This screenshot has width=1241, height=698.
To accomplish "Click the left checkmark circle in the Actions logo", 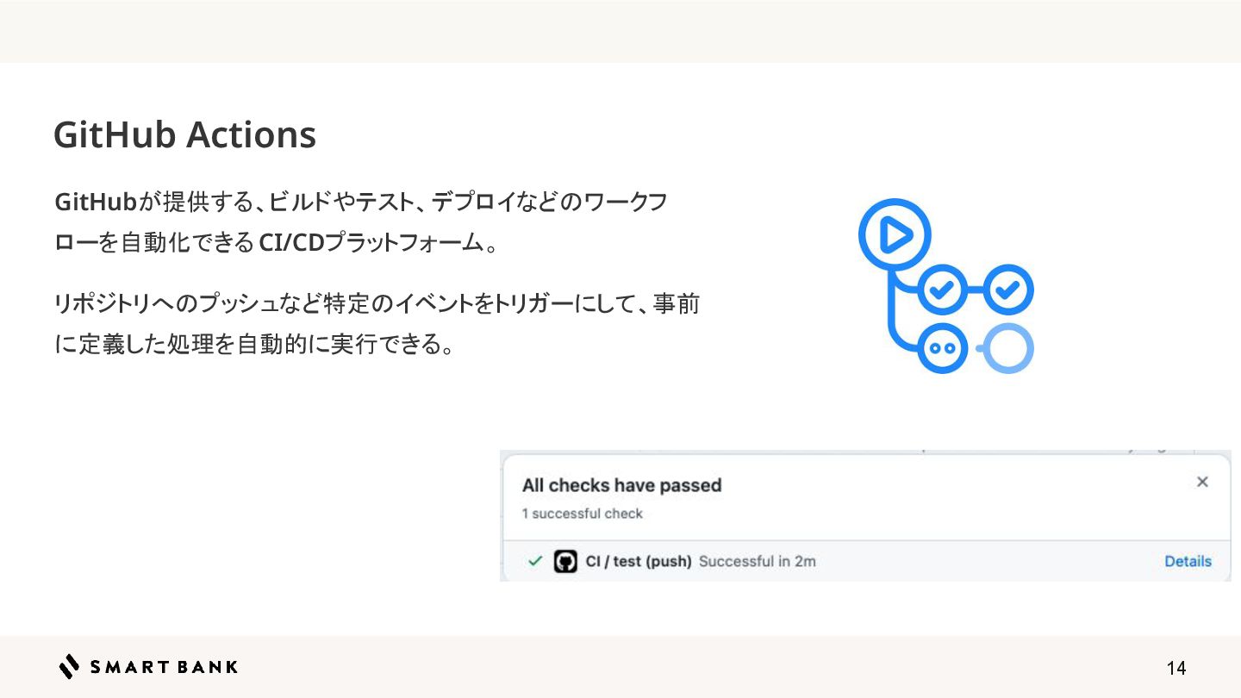I will pyautogui.click(x=943, y=290).
